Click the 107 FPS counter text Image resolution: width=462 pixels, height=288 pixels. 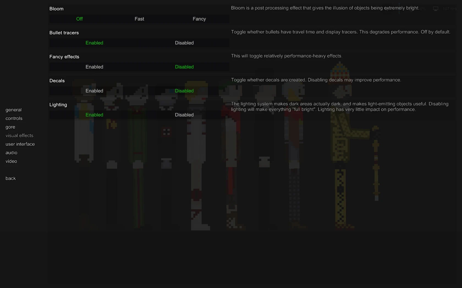coord(450,9)
